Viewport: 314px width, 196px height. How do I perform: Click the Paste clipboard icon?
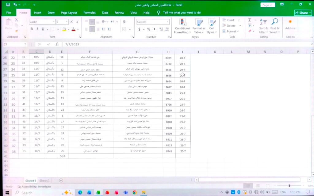(x=9, y=22)
